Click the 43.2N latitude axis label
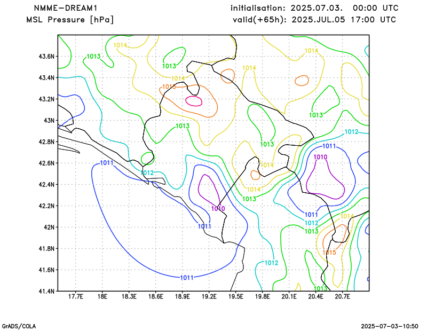The width and height of the screenshot is (427, 330). click(46, 99)
